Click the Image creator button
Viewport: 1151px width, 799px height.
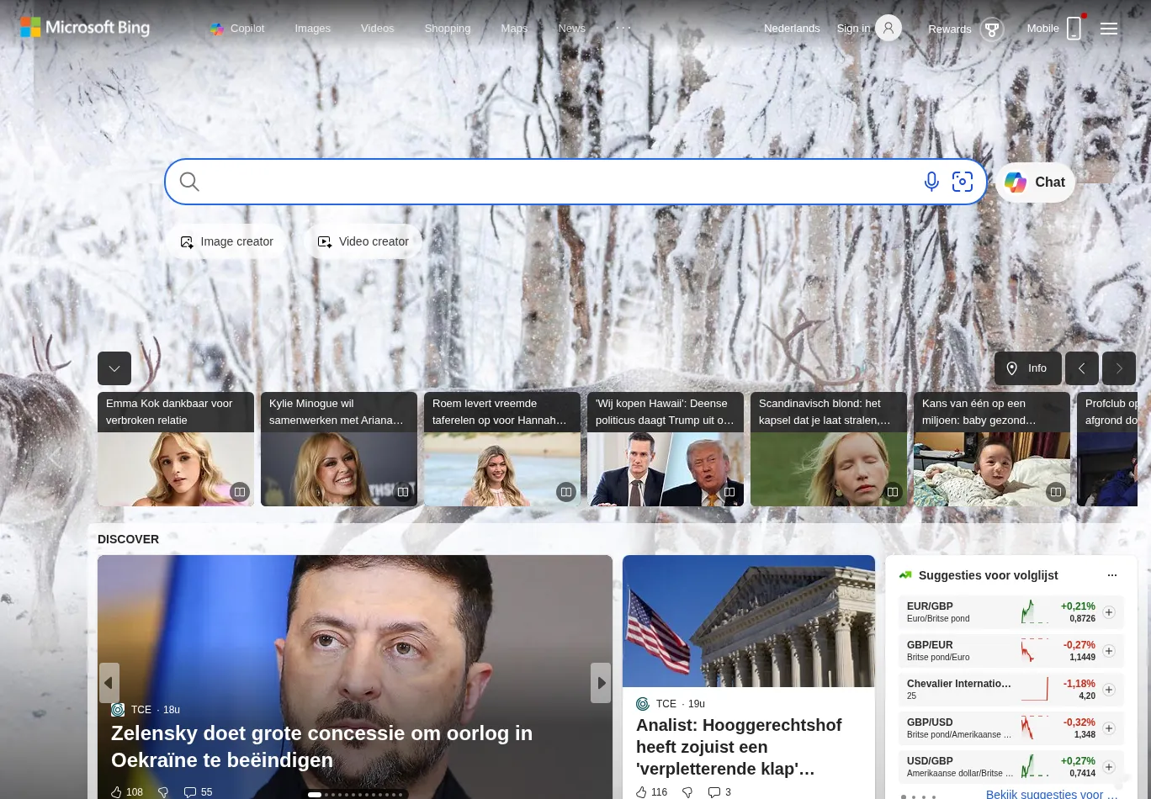point(226,241)
